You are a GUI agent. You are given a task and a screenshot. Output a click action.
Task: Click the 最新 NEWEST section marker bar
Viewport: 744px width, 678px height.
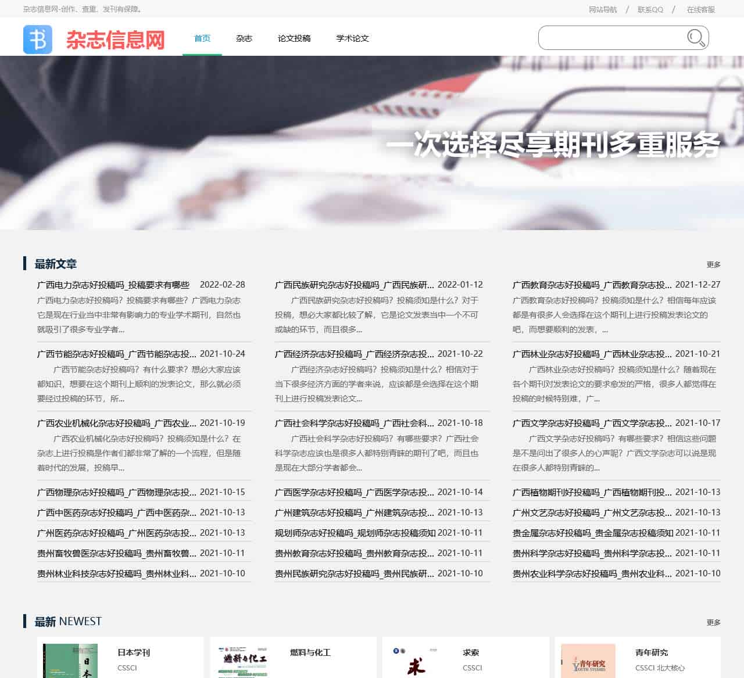point(25,621)
